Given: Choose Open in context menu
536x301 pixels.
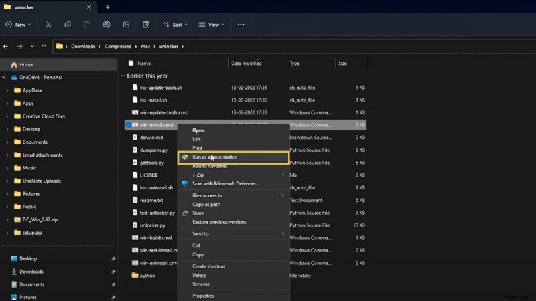Looking at the screenshot, I should coord(198,130).
